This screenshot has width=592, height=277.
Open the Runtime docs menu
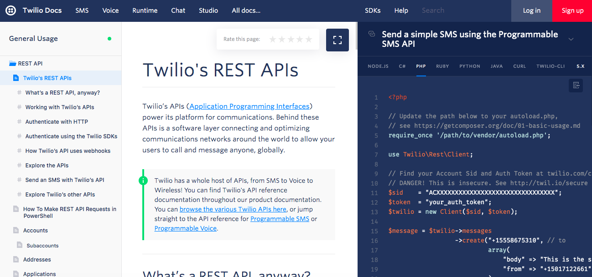[145, 10]
